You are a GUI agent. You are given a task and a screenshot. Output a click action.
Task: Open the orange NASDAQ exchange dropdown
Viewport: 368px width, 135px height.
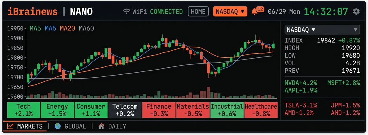pyautogui.click(x=230, y=11)
